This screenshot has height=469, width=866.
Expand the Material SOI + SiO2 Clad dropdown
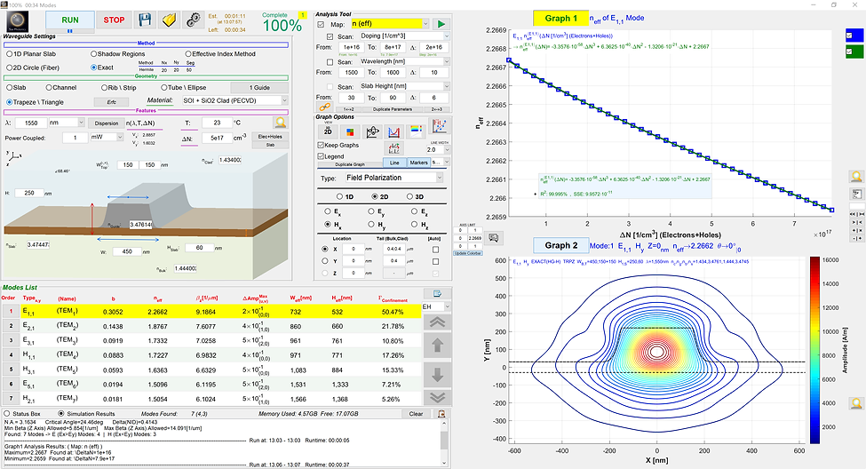click(x=284, y=100)
